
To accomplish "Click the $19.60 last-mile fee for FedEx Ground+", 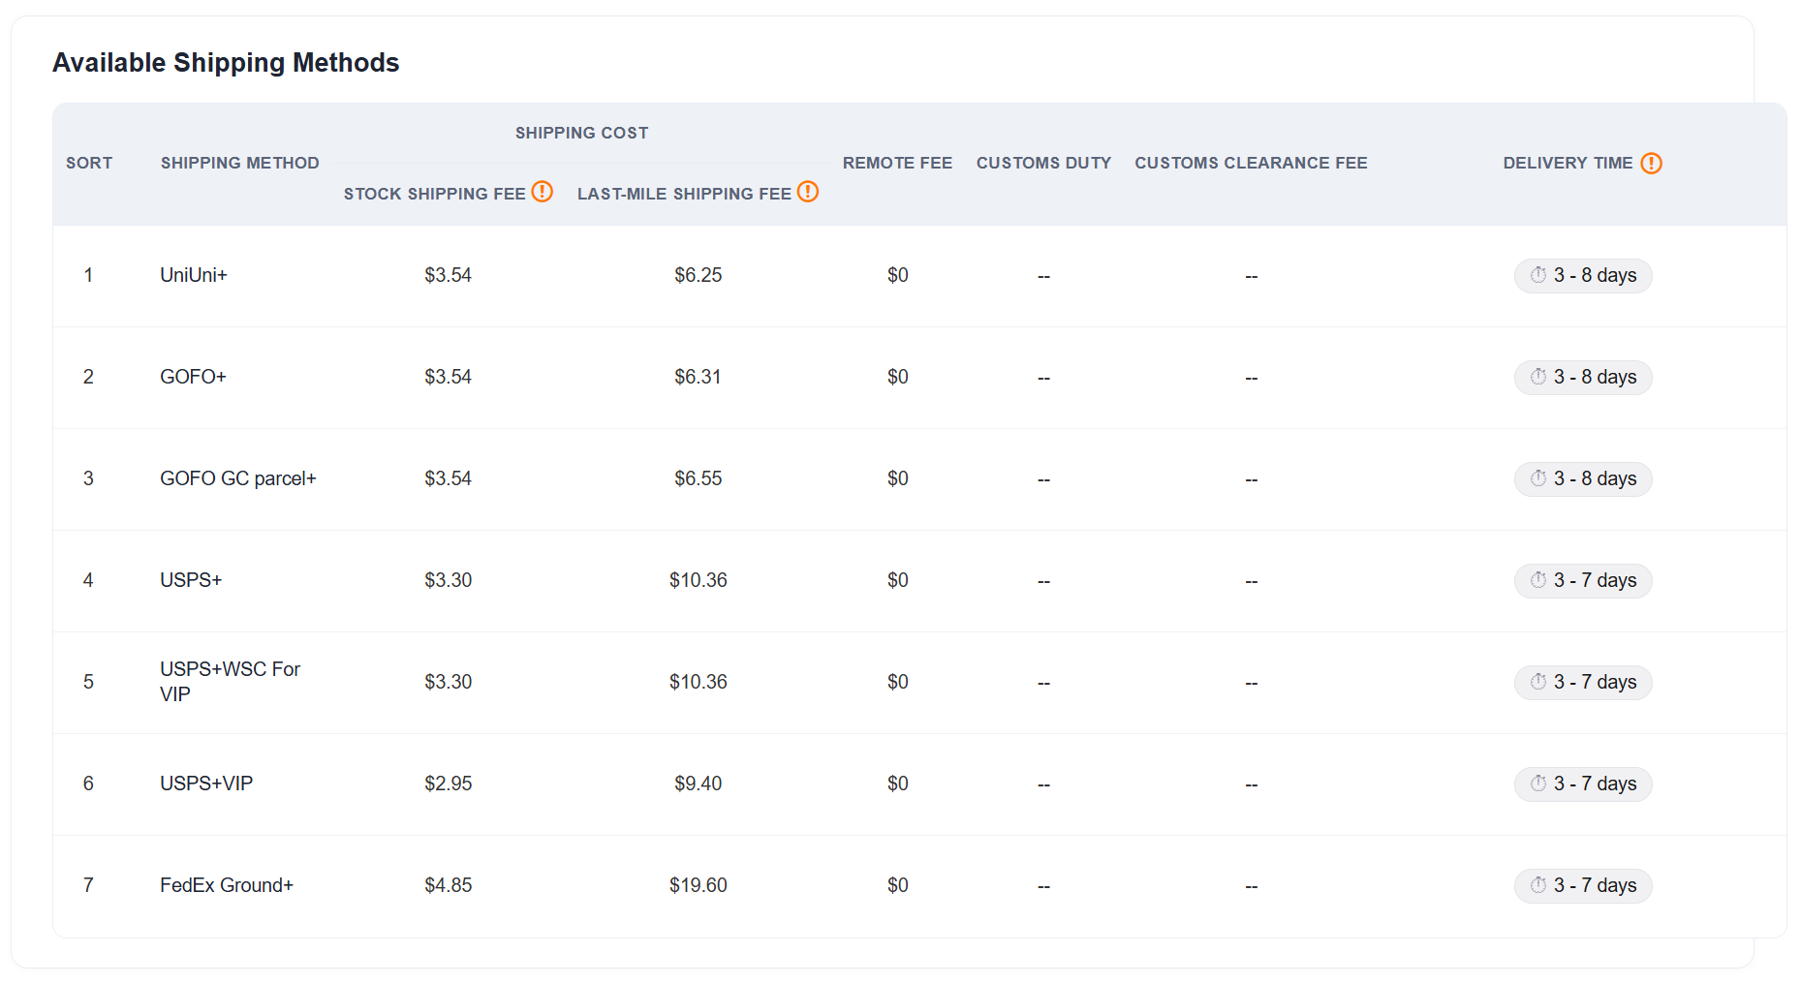I will click(699, 885).
